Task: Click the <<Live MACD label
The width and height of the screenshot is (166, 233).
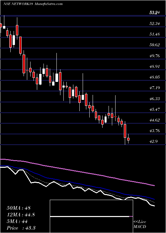Action: pos(140,224)
